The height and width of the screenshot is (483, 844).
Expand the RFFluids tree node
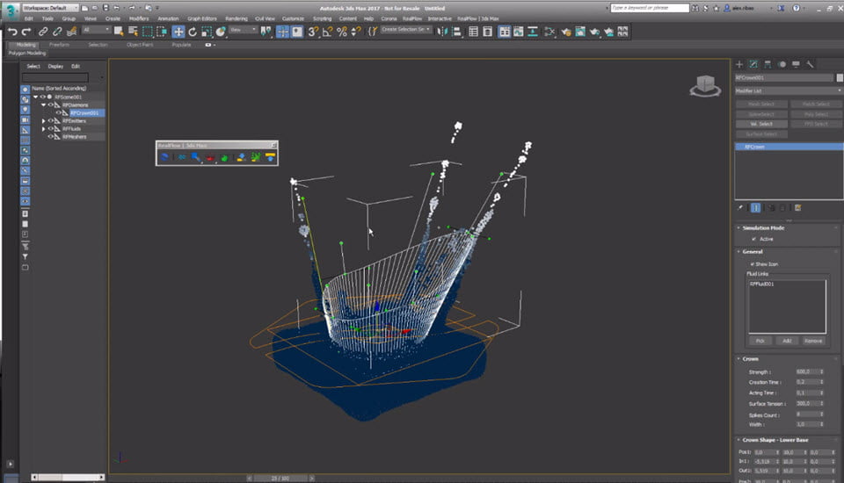pos(44,129)
